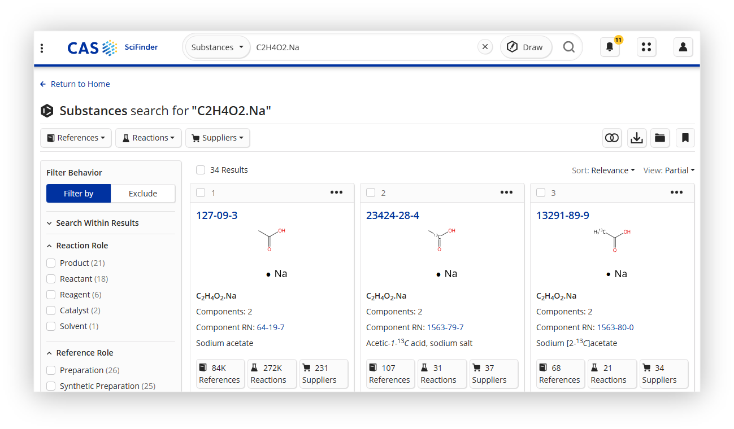Open the user account menu
The height and width of the screenshot is (429, 734).
[683, 47]
